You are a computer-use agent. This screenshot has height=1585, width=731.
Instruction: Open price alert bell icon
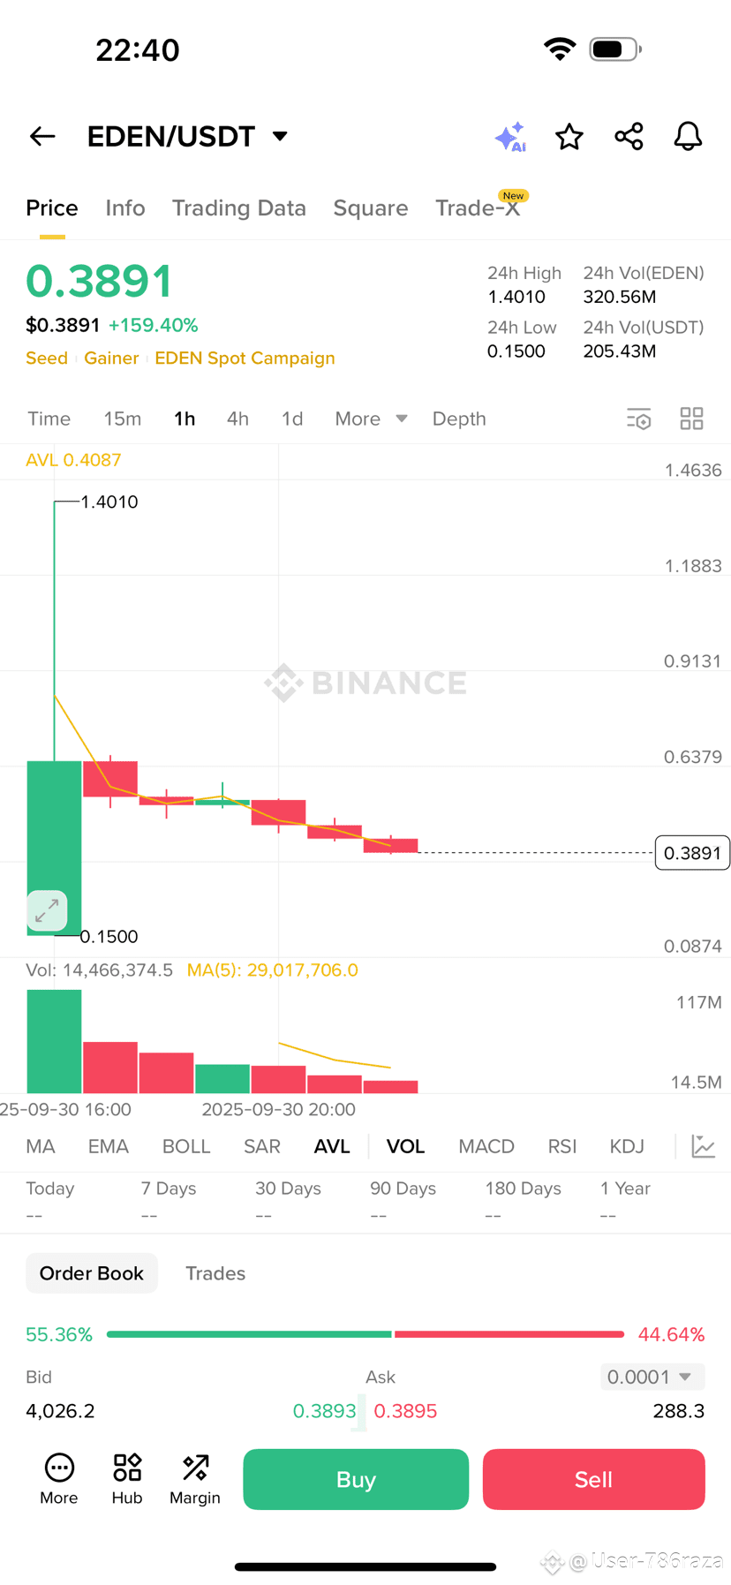(688, 136)
